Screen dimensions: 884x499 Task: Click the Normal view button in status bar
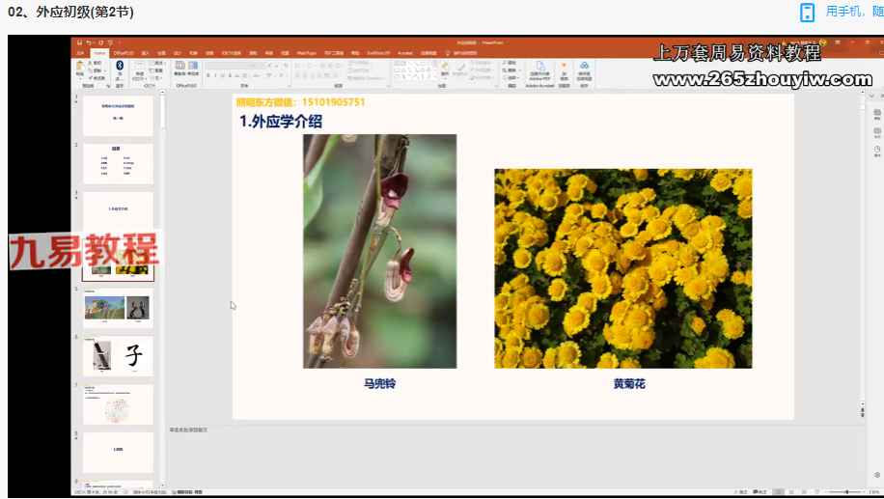pyautogui.click(x=779, y=492)
